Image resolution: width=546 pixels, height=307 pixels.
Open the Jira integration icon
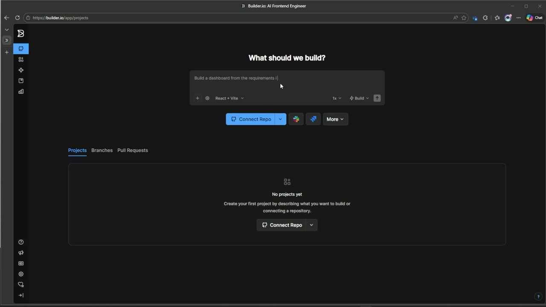[313, 119]
